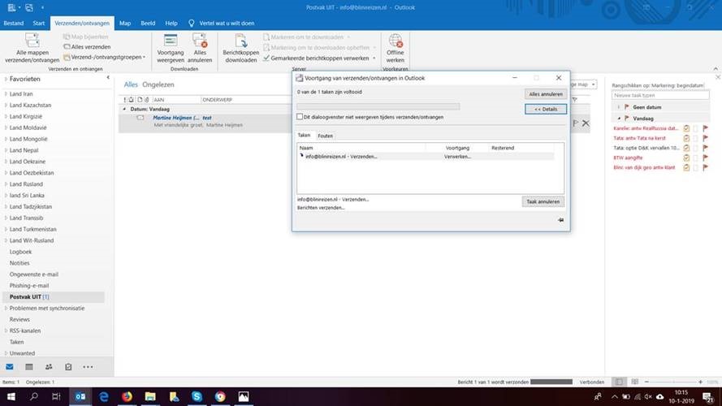Click zoom in plus button
This screenshot has height=406, width=722.
coord(700,382)
